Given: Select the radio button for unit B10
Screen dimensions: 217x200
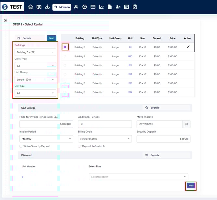Looking at the screenshot, I should coord(65,56).
